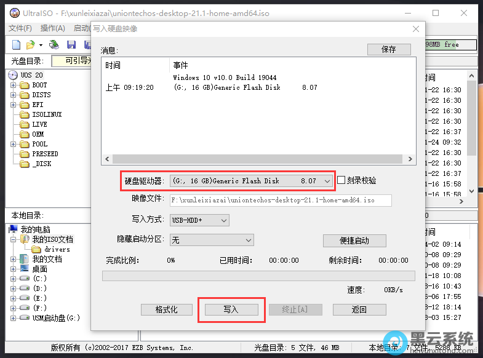Open the 隐藏启动分区 dropdown

click(249, 240)
